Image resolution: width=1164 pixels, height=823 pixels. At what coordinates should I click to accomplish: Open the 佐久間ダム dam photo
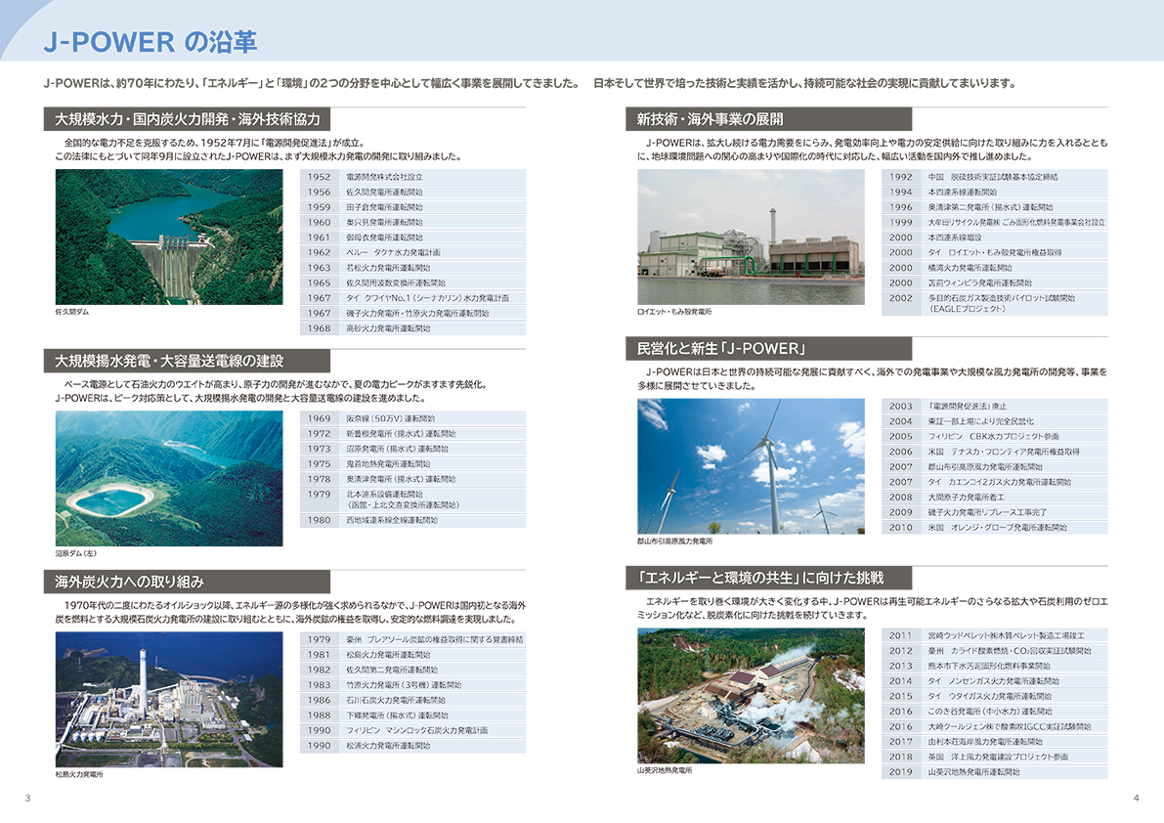click(169, 237)
